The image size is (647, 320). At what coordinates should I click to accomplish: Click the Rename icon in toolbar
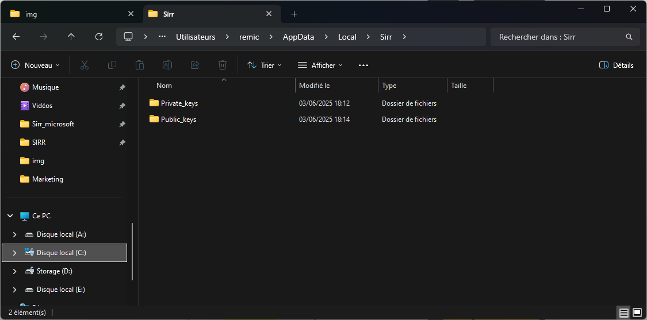[x=167, y=65]
